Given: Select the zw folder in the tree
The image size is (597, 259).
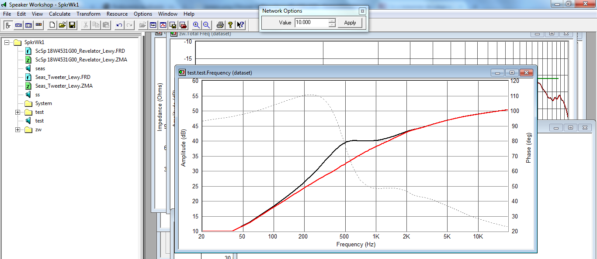Looking at the screenshot, I should pyautogui.click(x=38, y=129).
